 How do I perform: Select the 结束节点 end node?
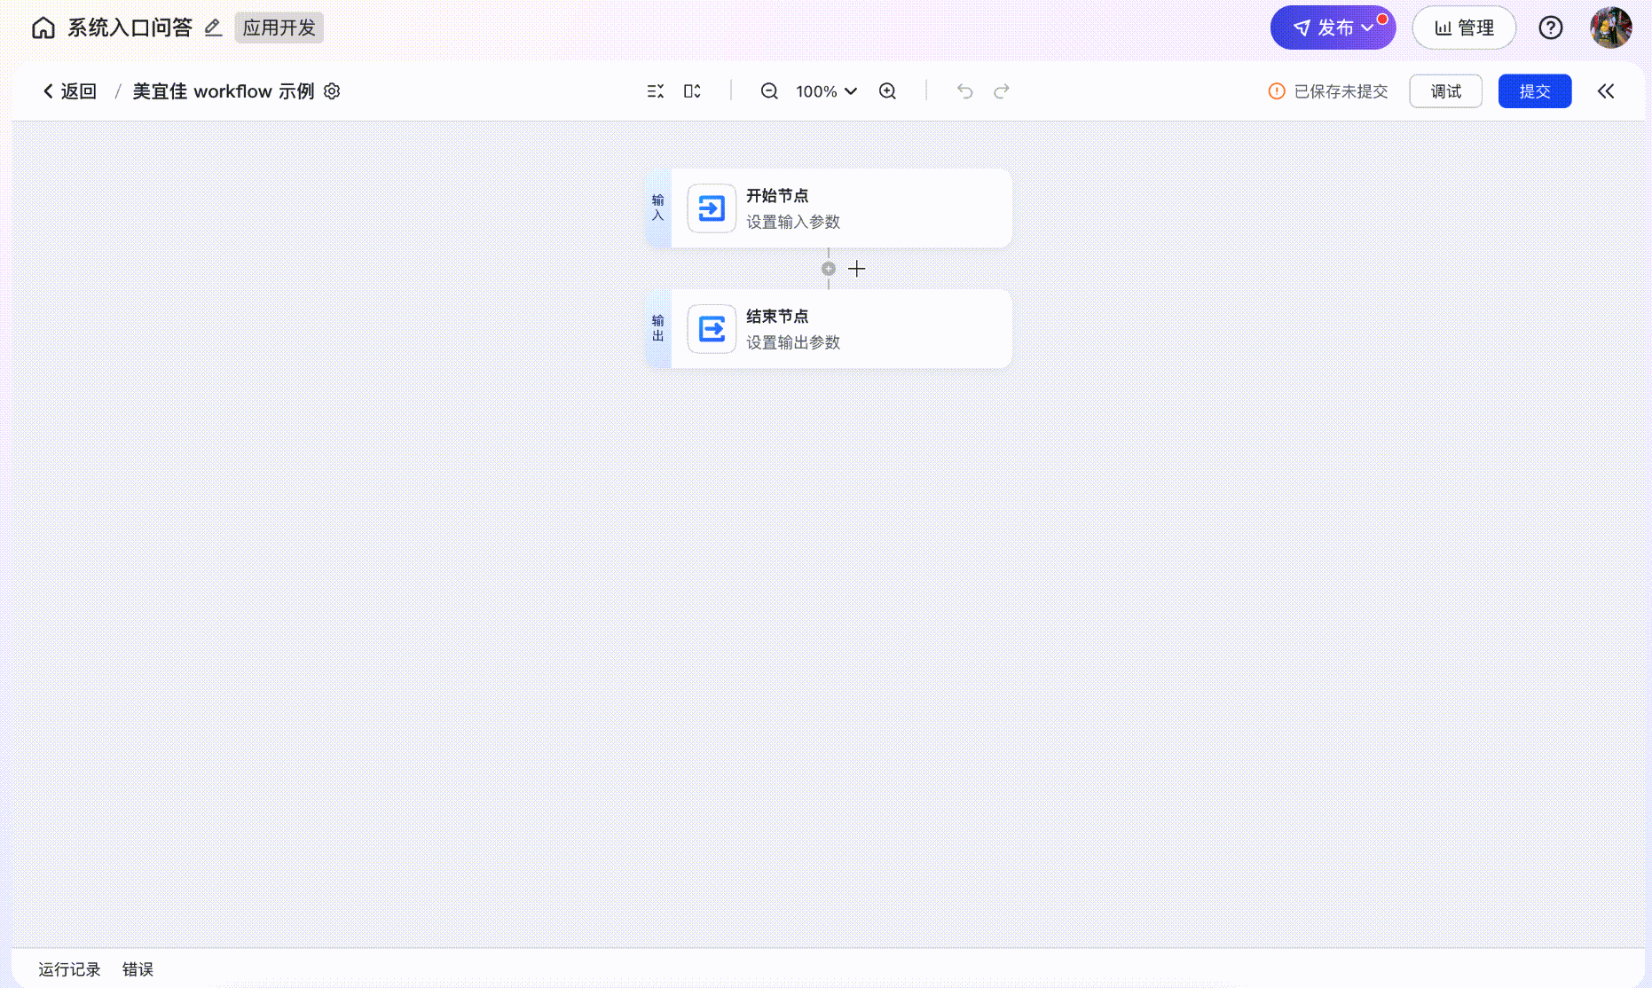829,329
